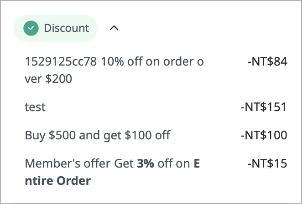Click the -NT$15 discount amount

point(267,163)
